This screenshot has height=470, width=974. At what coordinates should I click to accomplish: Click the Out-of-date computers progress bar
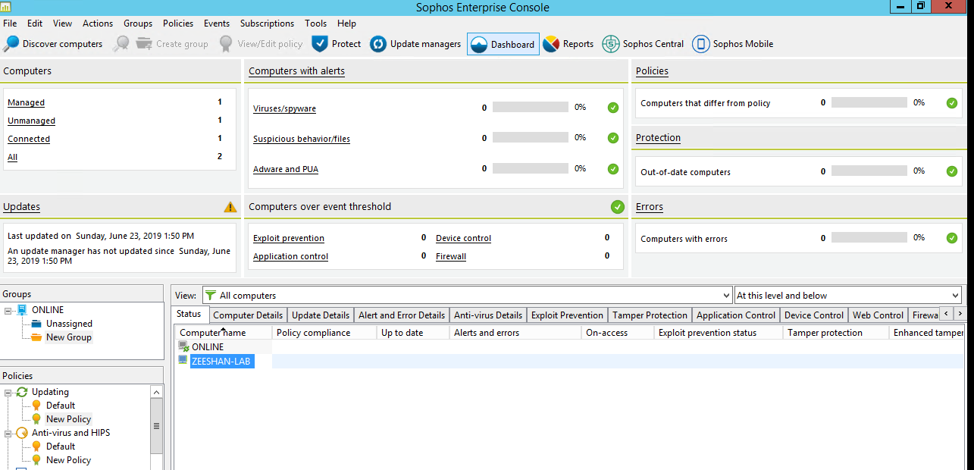(x=869, y=171)
